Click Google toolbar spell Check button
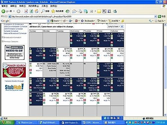Image resolution: width=167 pixels, height=125 pixels. (102, 21)
